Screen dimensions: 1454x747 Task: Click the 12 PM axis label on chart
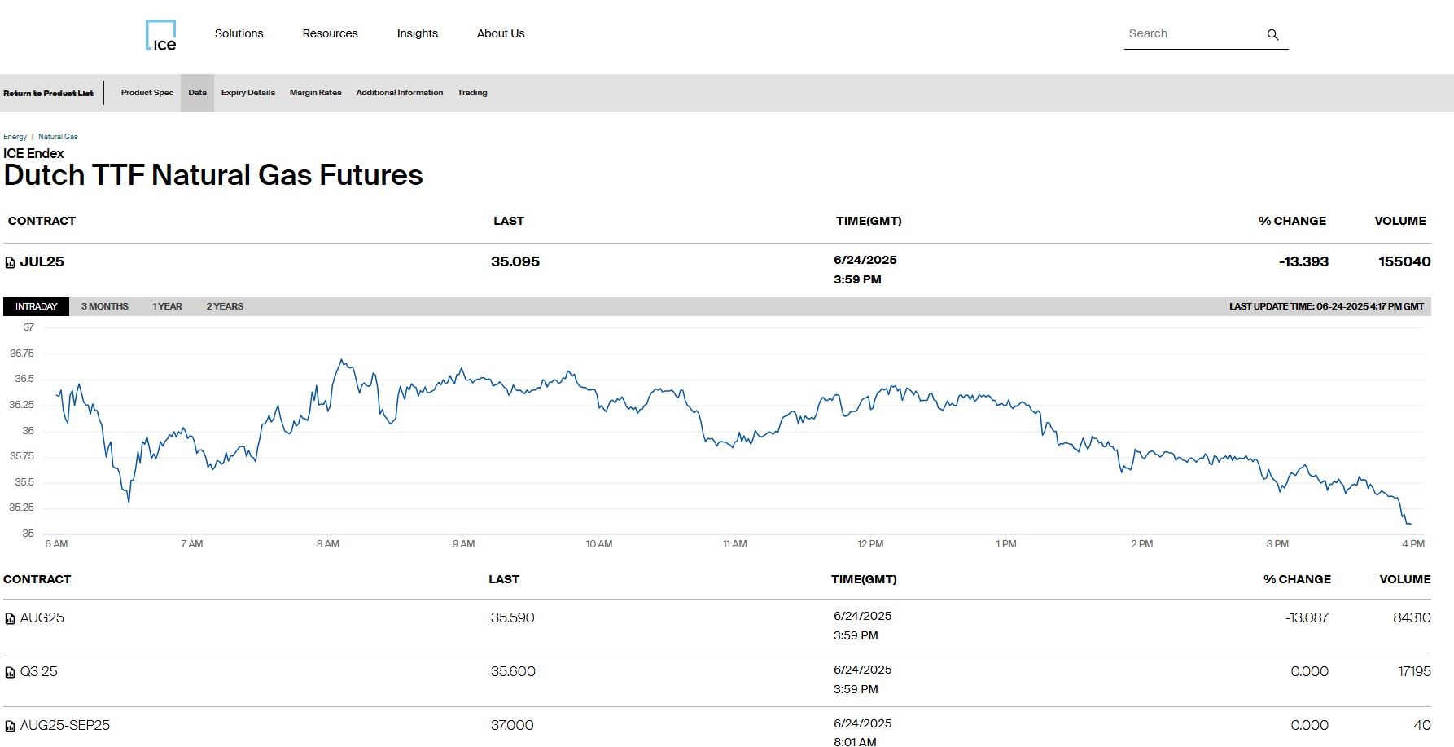[x=870, y=544]
